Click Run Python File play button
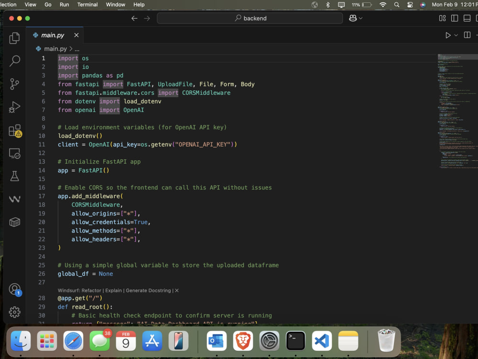The width and height of the screenshot is (478, 359). click(x=448, y=35)
